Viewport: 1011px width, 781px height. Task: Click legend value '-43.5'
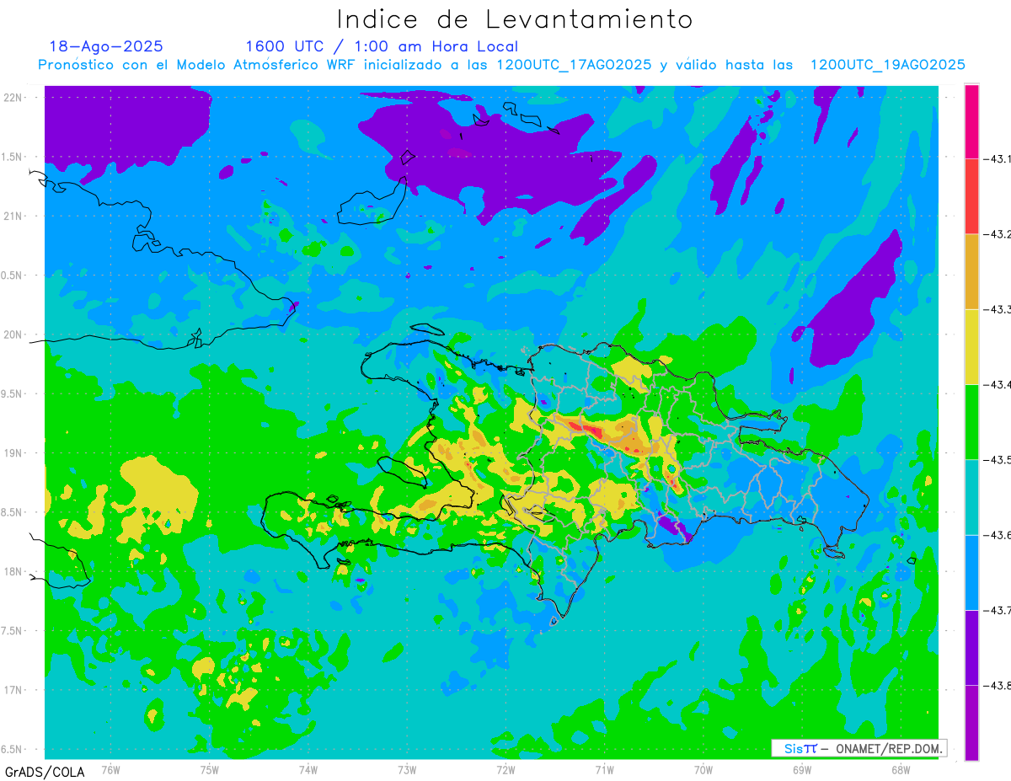pos(997,459)
